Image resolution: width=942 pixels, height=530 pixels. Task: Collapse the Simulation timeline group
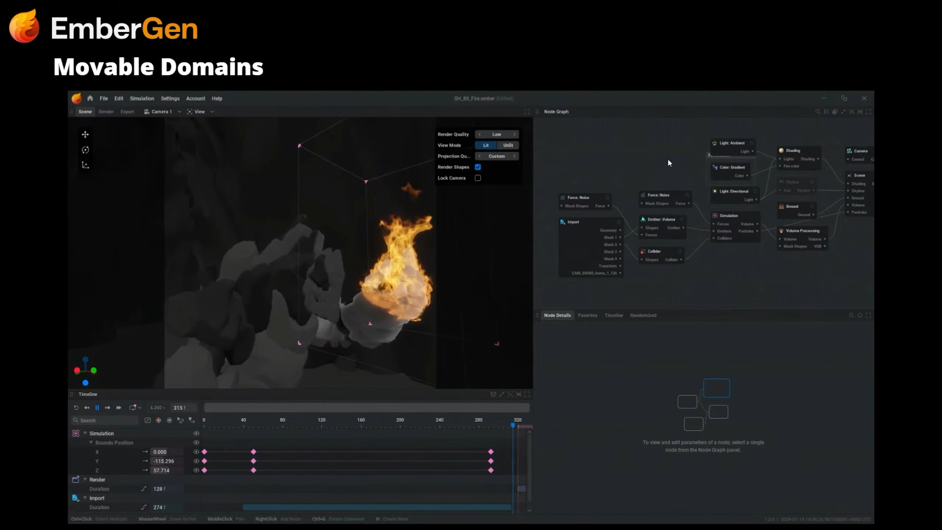(x=85, y=433)
